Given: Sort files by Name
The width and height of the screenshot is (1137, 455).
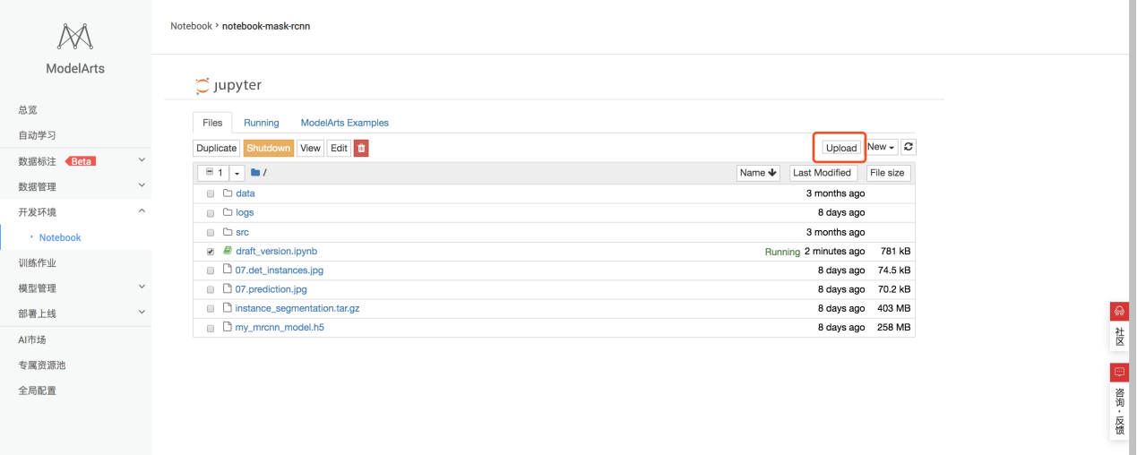Looking at the screenshot, I should (x=759, y=173).
